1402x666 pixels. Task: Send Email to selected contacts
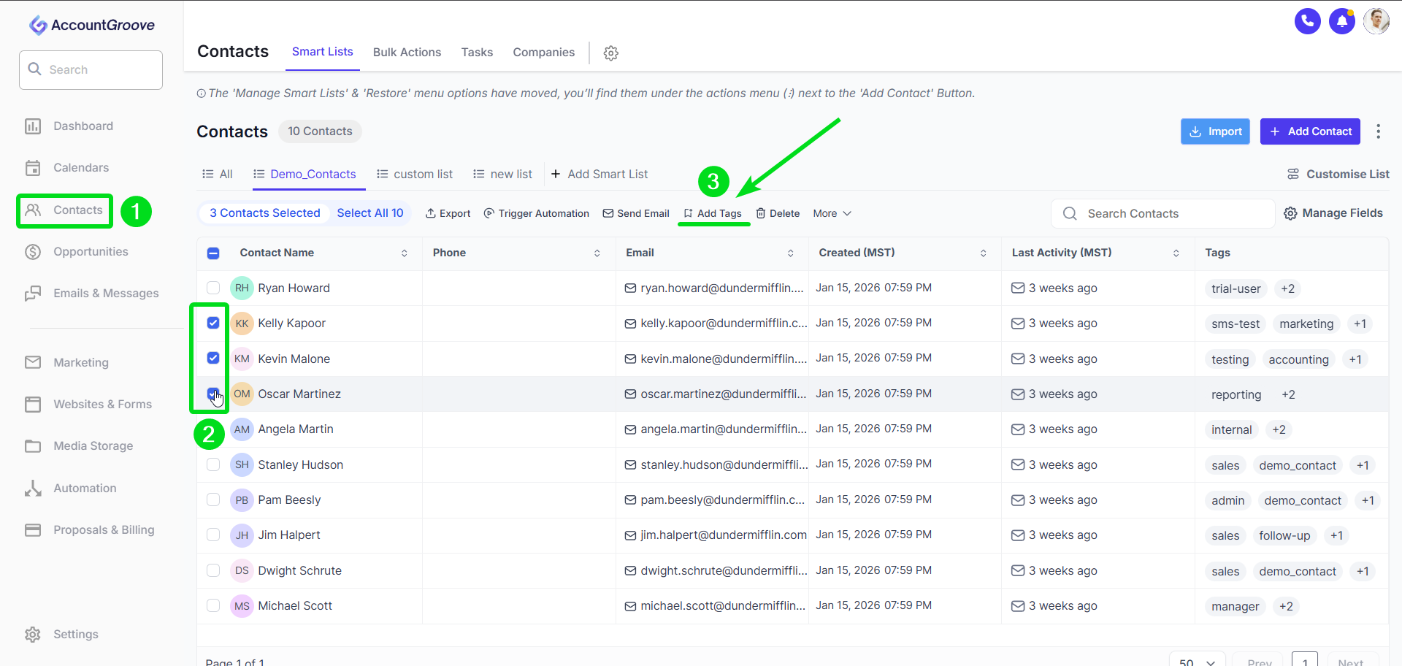point(635,213)
